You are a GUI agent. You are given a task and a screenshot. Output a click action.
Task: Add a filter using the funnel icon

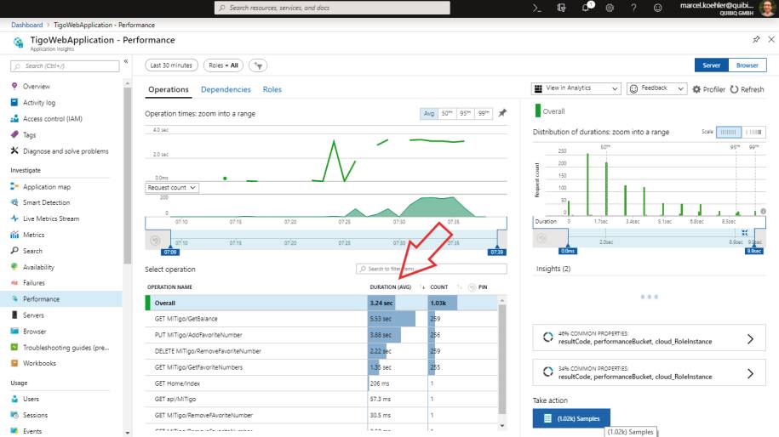[258, 65]
